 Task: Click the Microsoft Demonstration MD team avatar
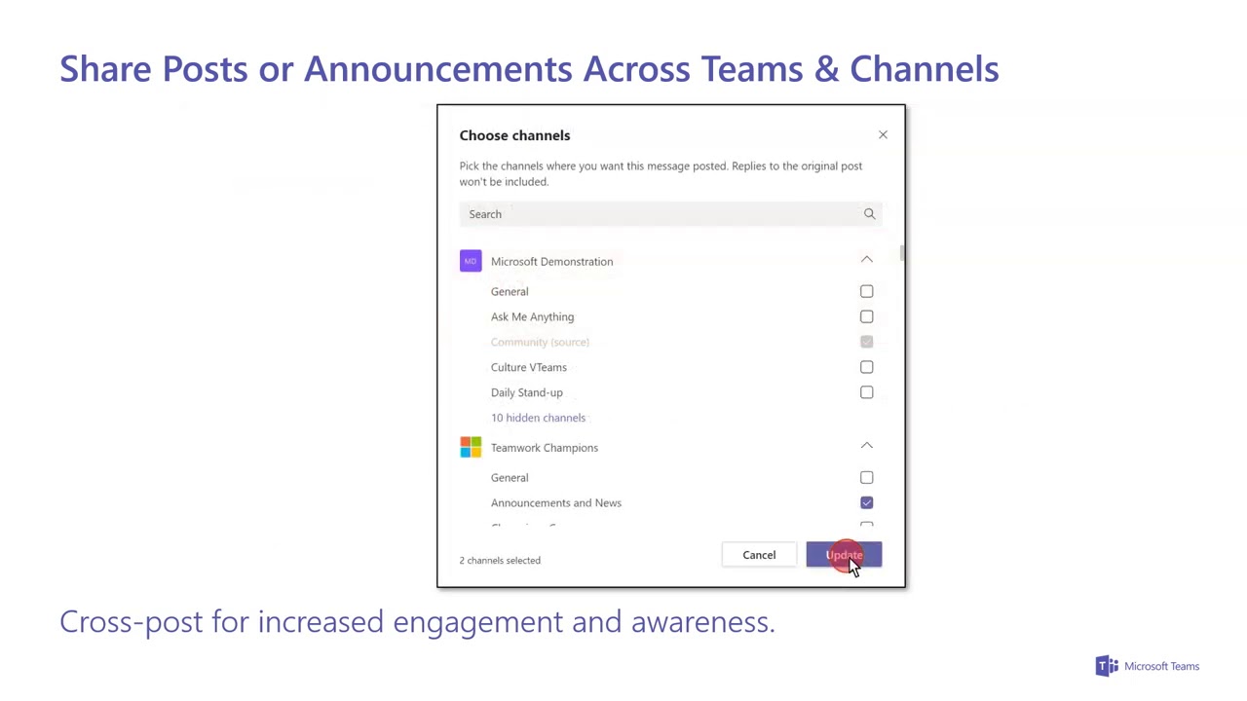pos(471,261)
